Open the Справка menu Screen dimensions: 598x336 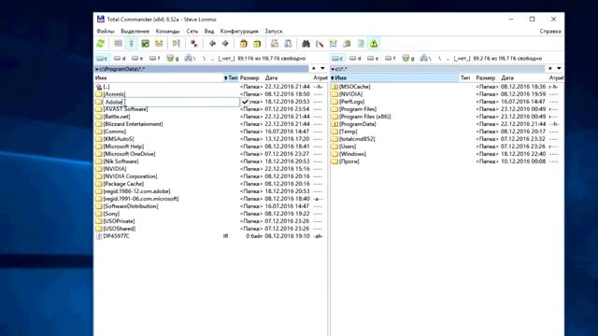click(550, 31)
